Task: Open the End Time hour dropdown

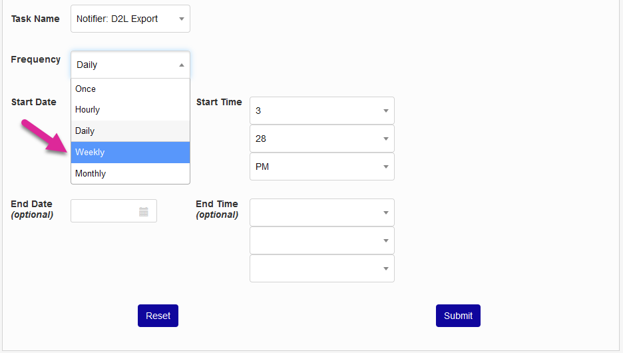Action: [321, 212]
